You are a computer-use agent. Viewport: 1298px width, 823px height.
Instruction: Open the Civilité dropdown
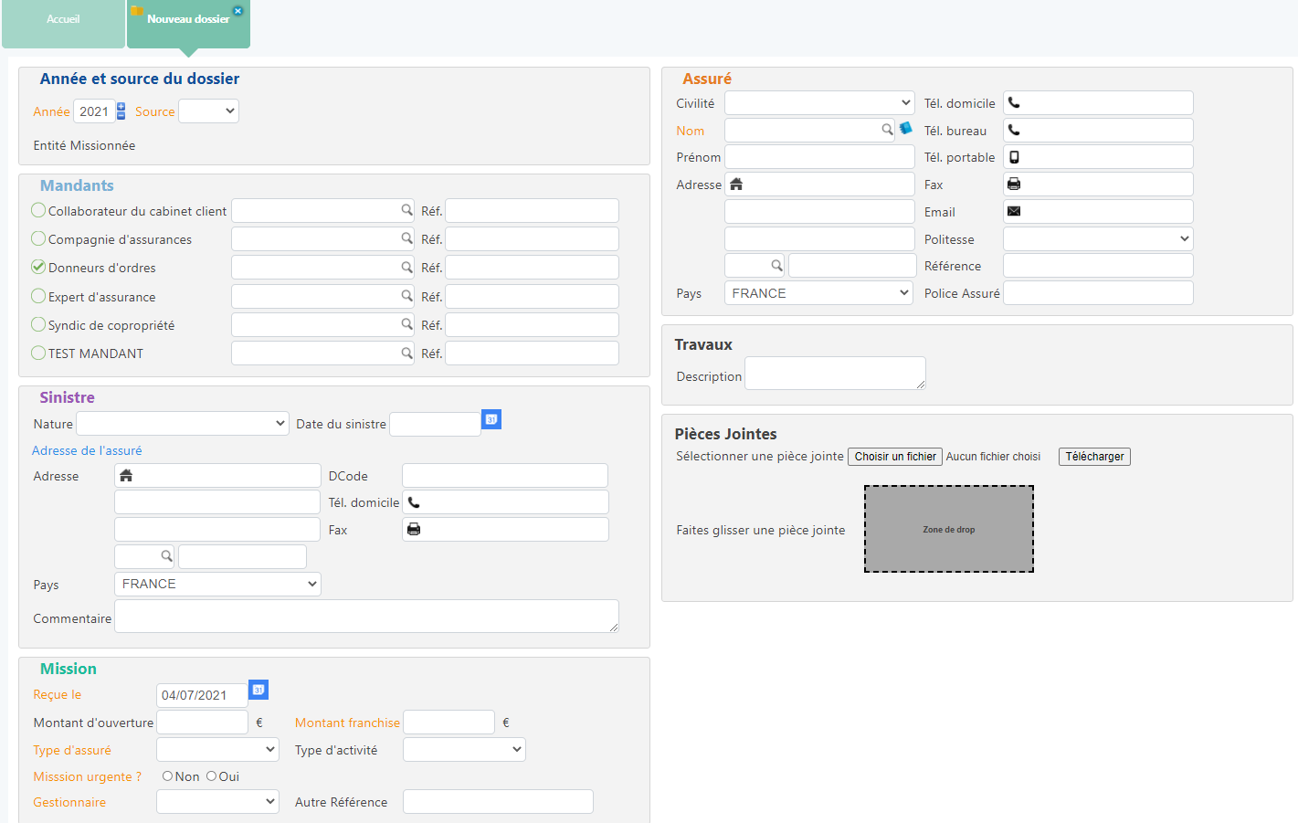(818, 103)
